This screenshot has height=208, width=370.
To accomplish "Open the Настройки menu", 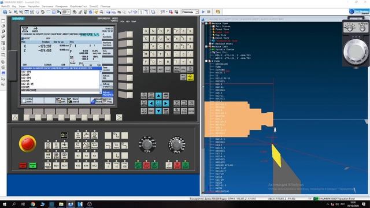I will tap(34, 6).
